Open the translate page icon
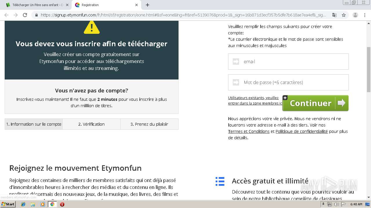Viewport: 371px width, 208px height. point(334,15)
